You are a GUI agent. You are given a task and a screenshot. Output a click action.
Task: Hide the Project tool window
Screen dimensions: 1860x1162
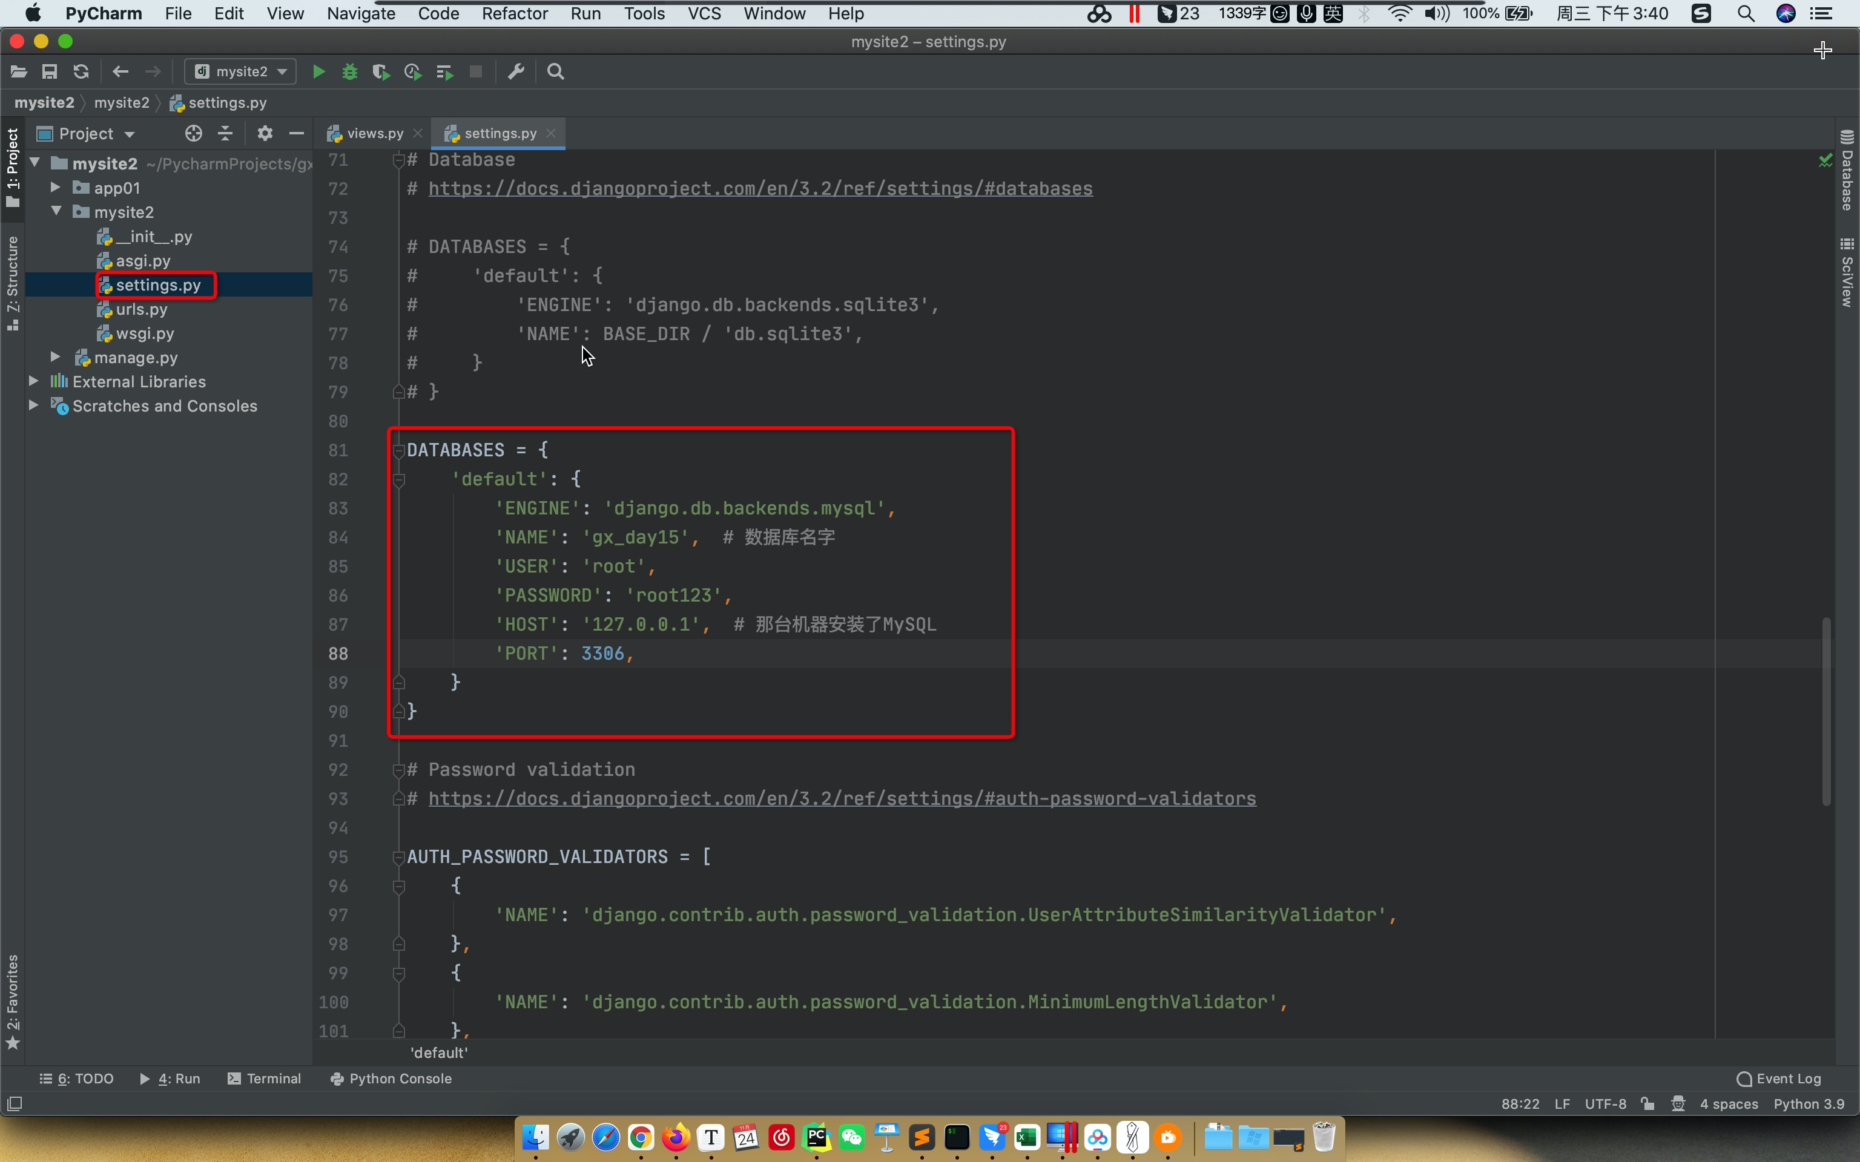296,134
